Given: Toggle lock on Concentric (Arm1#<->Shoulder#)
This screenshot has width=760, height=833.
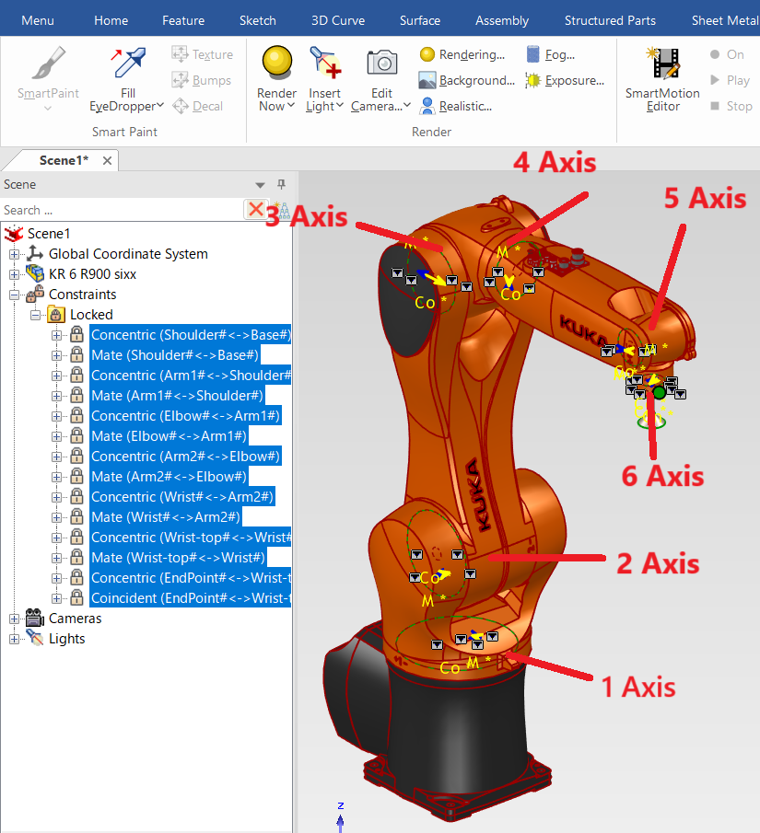Looking at the screenshot, I should tap(77, 375).
